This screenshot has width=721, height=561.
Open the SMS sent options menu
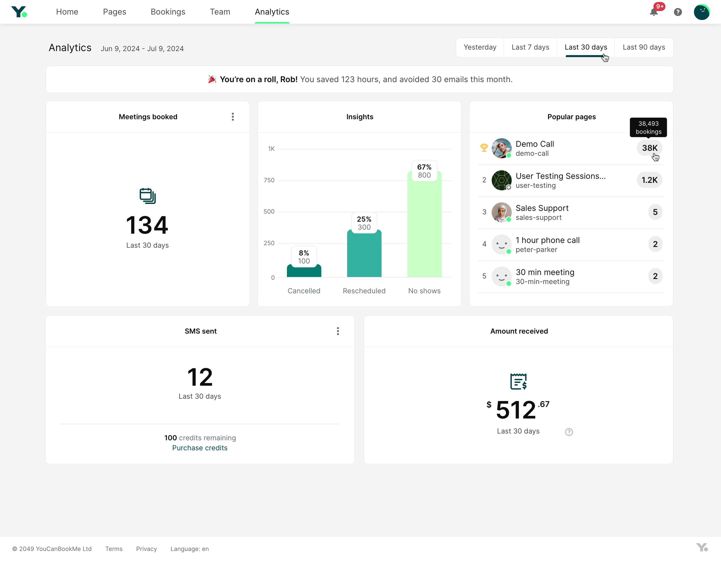click(338, 331)
